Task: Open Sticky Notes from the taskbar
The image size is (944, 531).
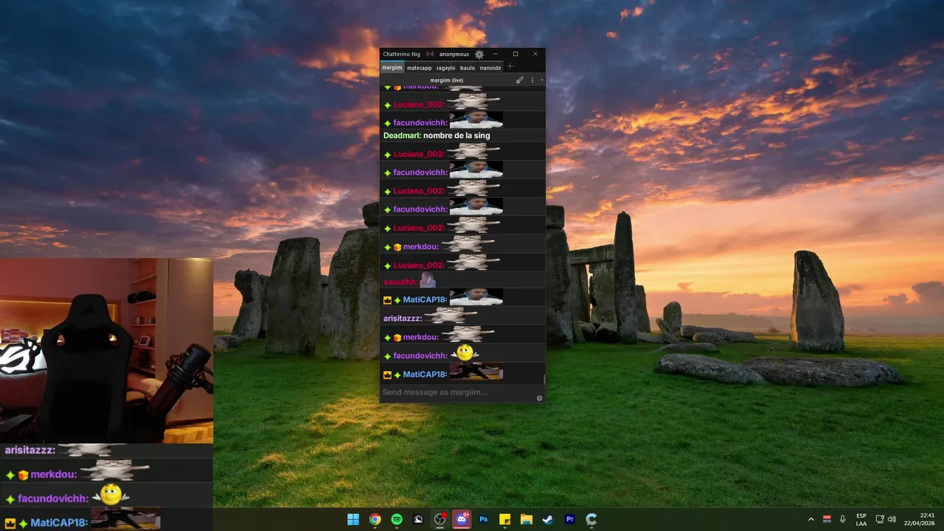Action: tap(505, 519)
